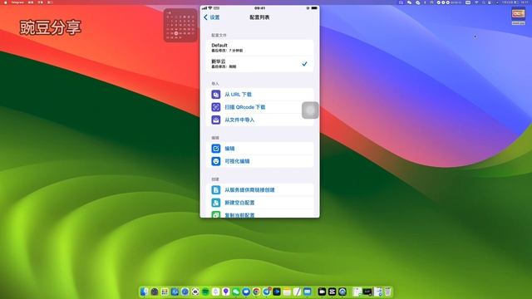Open Finder from the Dock

point(144,292)
